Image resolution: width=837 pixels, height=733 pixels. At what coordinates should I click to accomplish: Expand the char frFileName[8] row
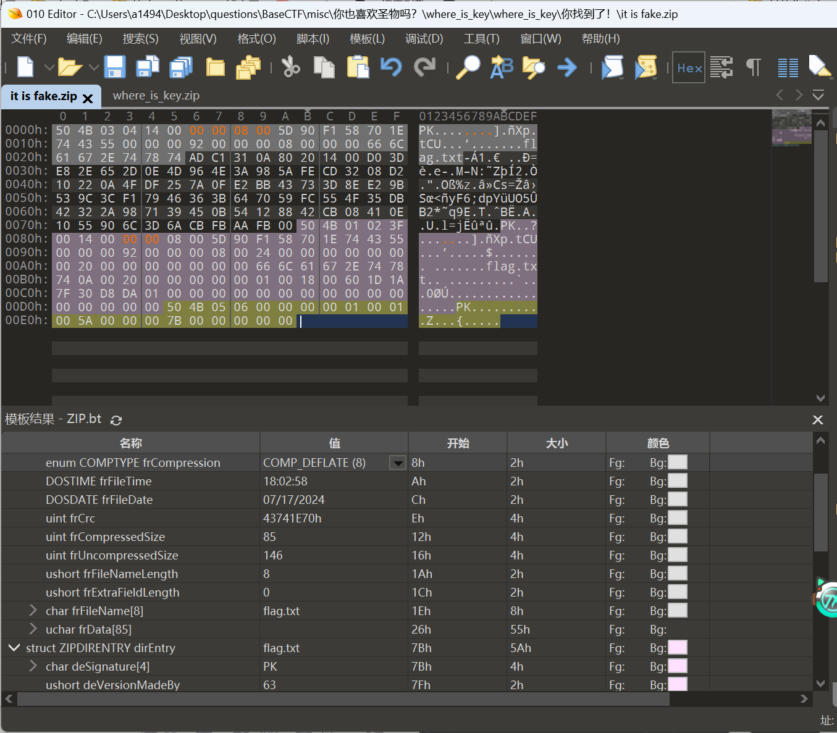[x=33, y=611]
